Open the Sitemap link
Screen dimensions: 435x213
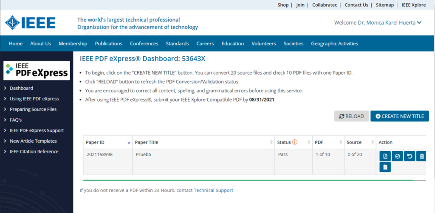coord(385,5)
